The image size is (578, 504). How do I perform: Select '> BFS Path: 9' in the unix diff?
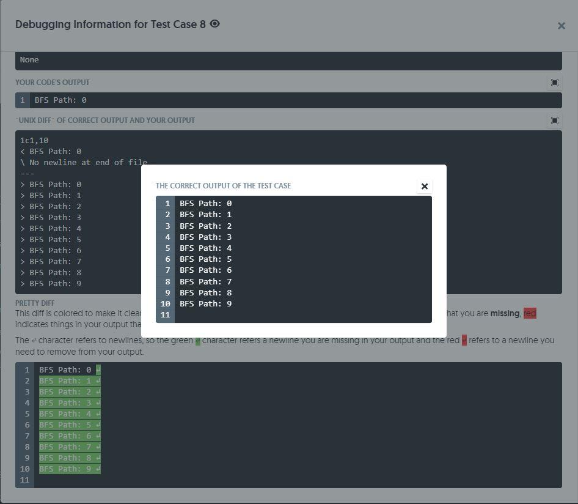(x=51, y=284)
